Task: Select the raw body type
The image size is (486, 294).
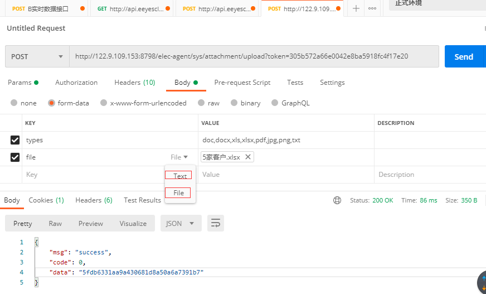Action: click(x=201, y=103)
